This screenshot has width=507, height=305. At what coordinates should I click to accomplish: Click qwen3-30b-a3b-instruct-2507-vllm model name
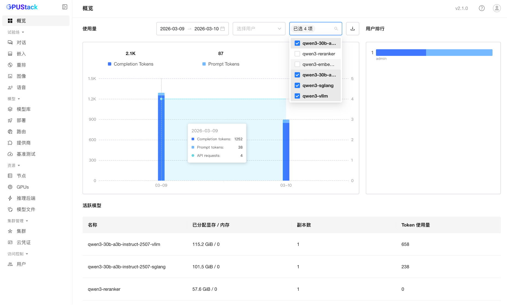124,244
